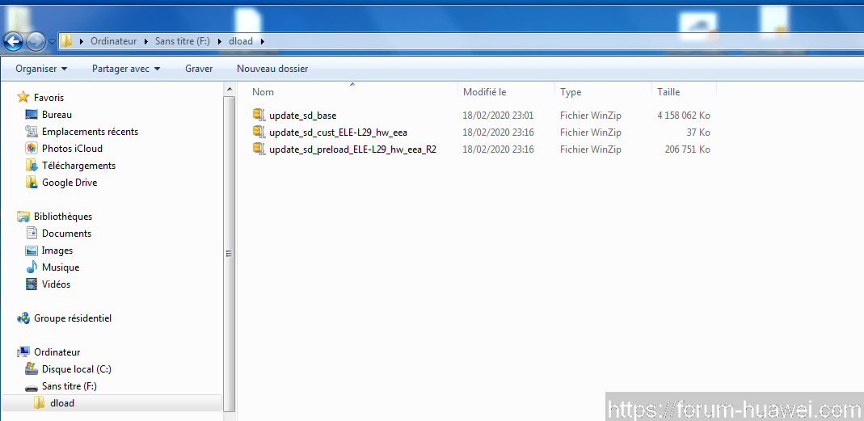Select Disque local (C:) in tree

tap(76, 369)
